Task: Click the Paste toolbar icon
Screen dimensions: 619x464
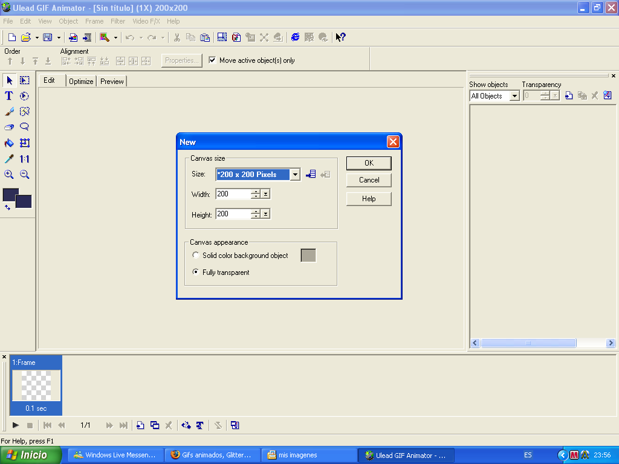Action: click(205, 37)
